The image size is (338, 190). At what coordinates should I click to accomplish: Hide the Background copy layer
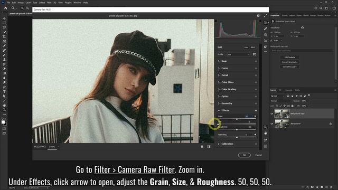[x=271, y=113]
